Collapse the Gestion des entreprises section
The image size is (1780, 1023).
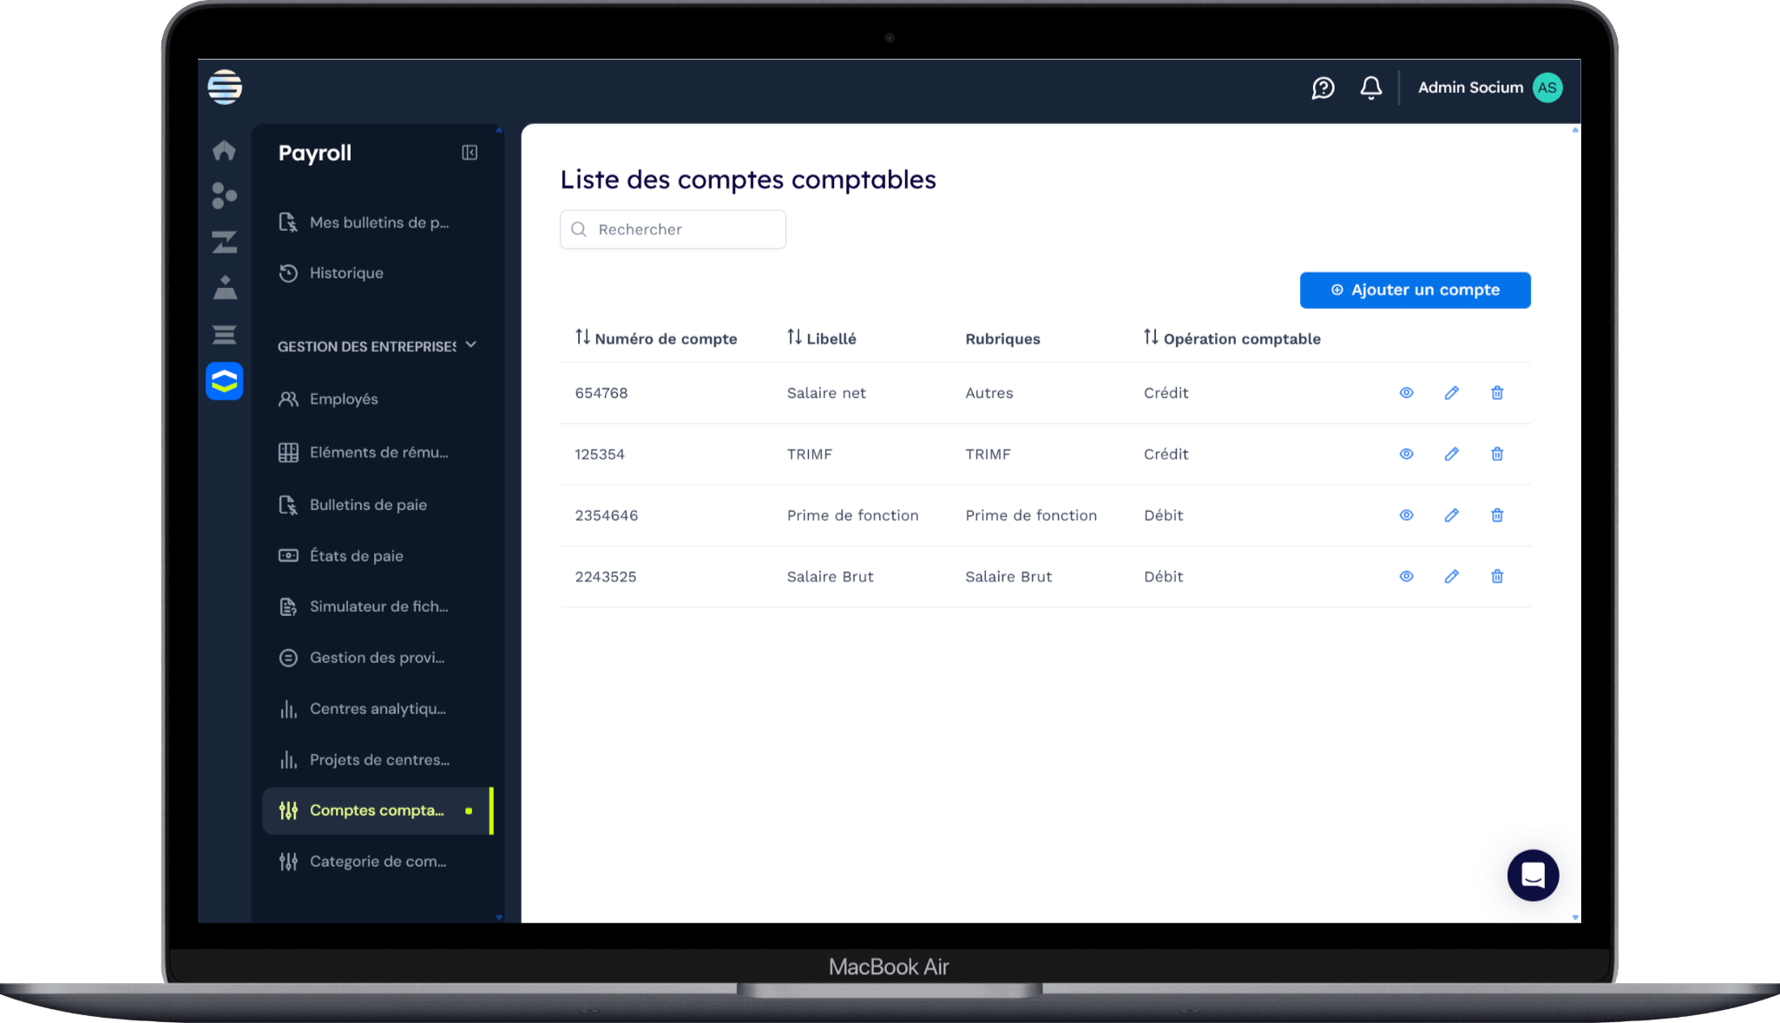click(x=470, y=345)
